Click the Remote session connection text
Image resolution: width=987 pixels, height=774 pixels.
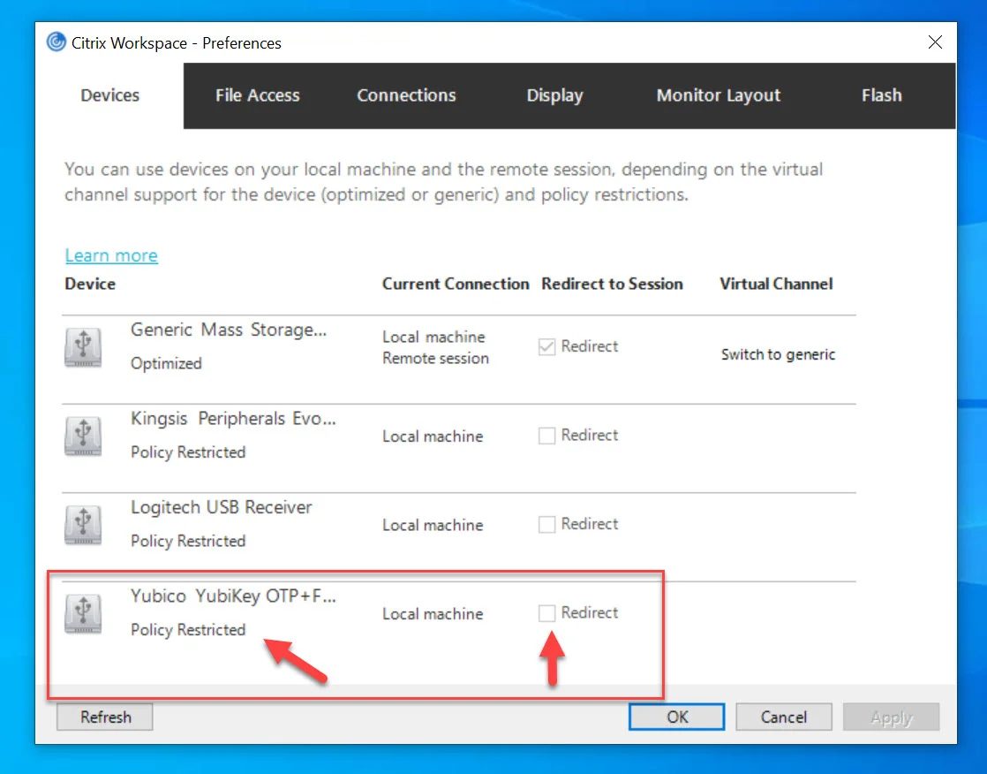435,359
